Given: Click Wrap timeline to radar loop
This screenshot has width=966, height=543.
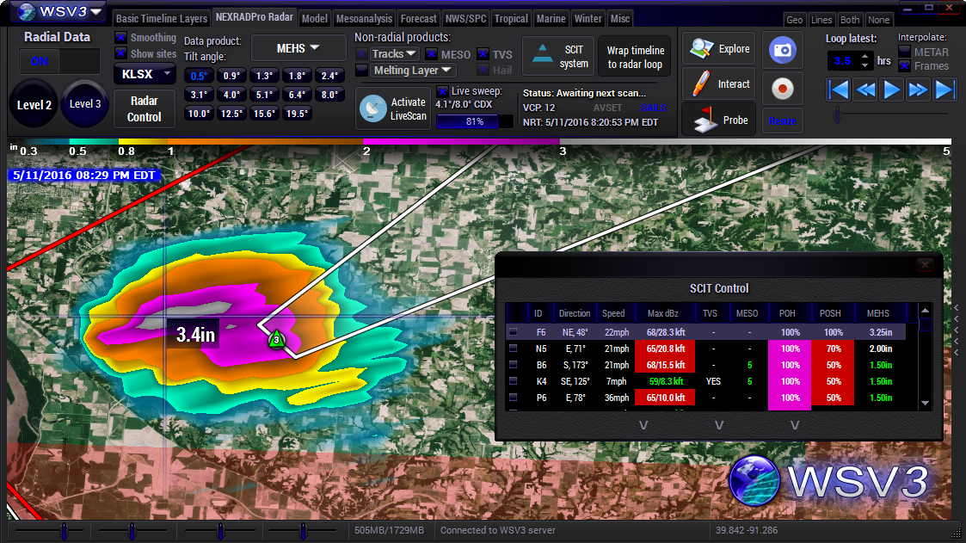Looking at the screenshot, I should [635, 57].
